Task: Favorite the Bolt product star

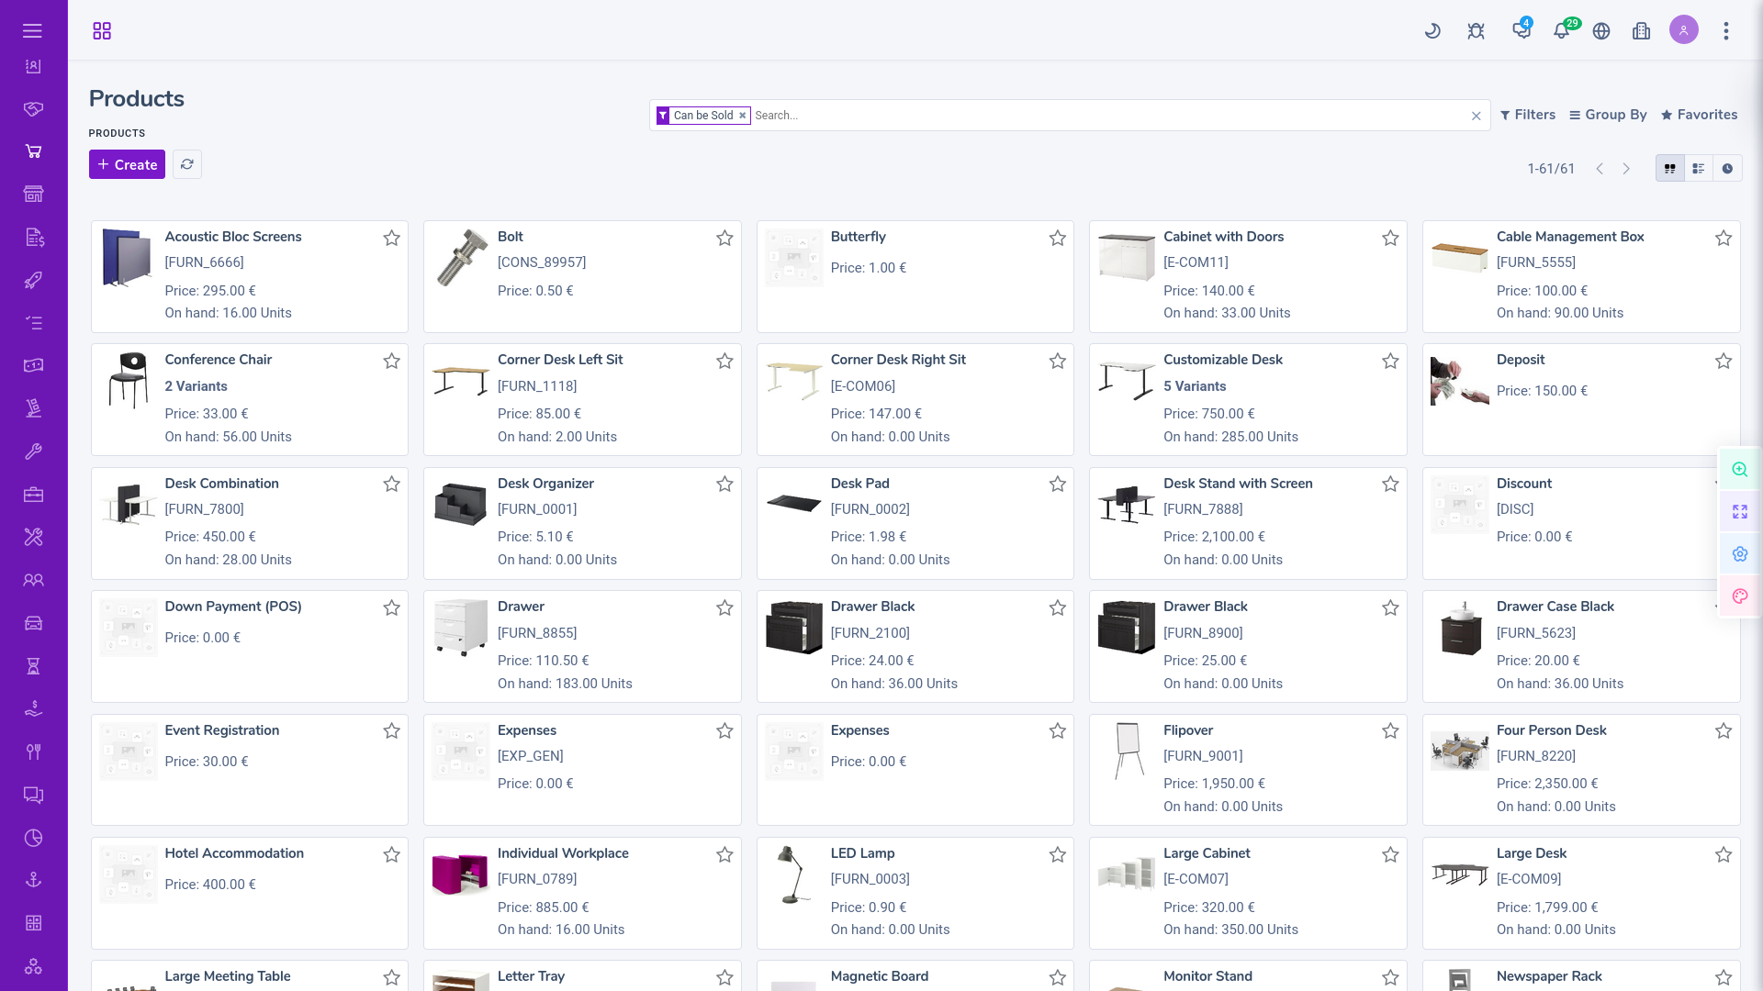Action: coord(724,239)
